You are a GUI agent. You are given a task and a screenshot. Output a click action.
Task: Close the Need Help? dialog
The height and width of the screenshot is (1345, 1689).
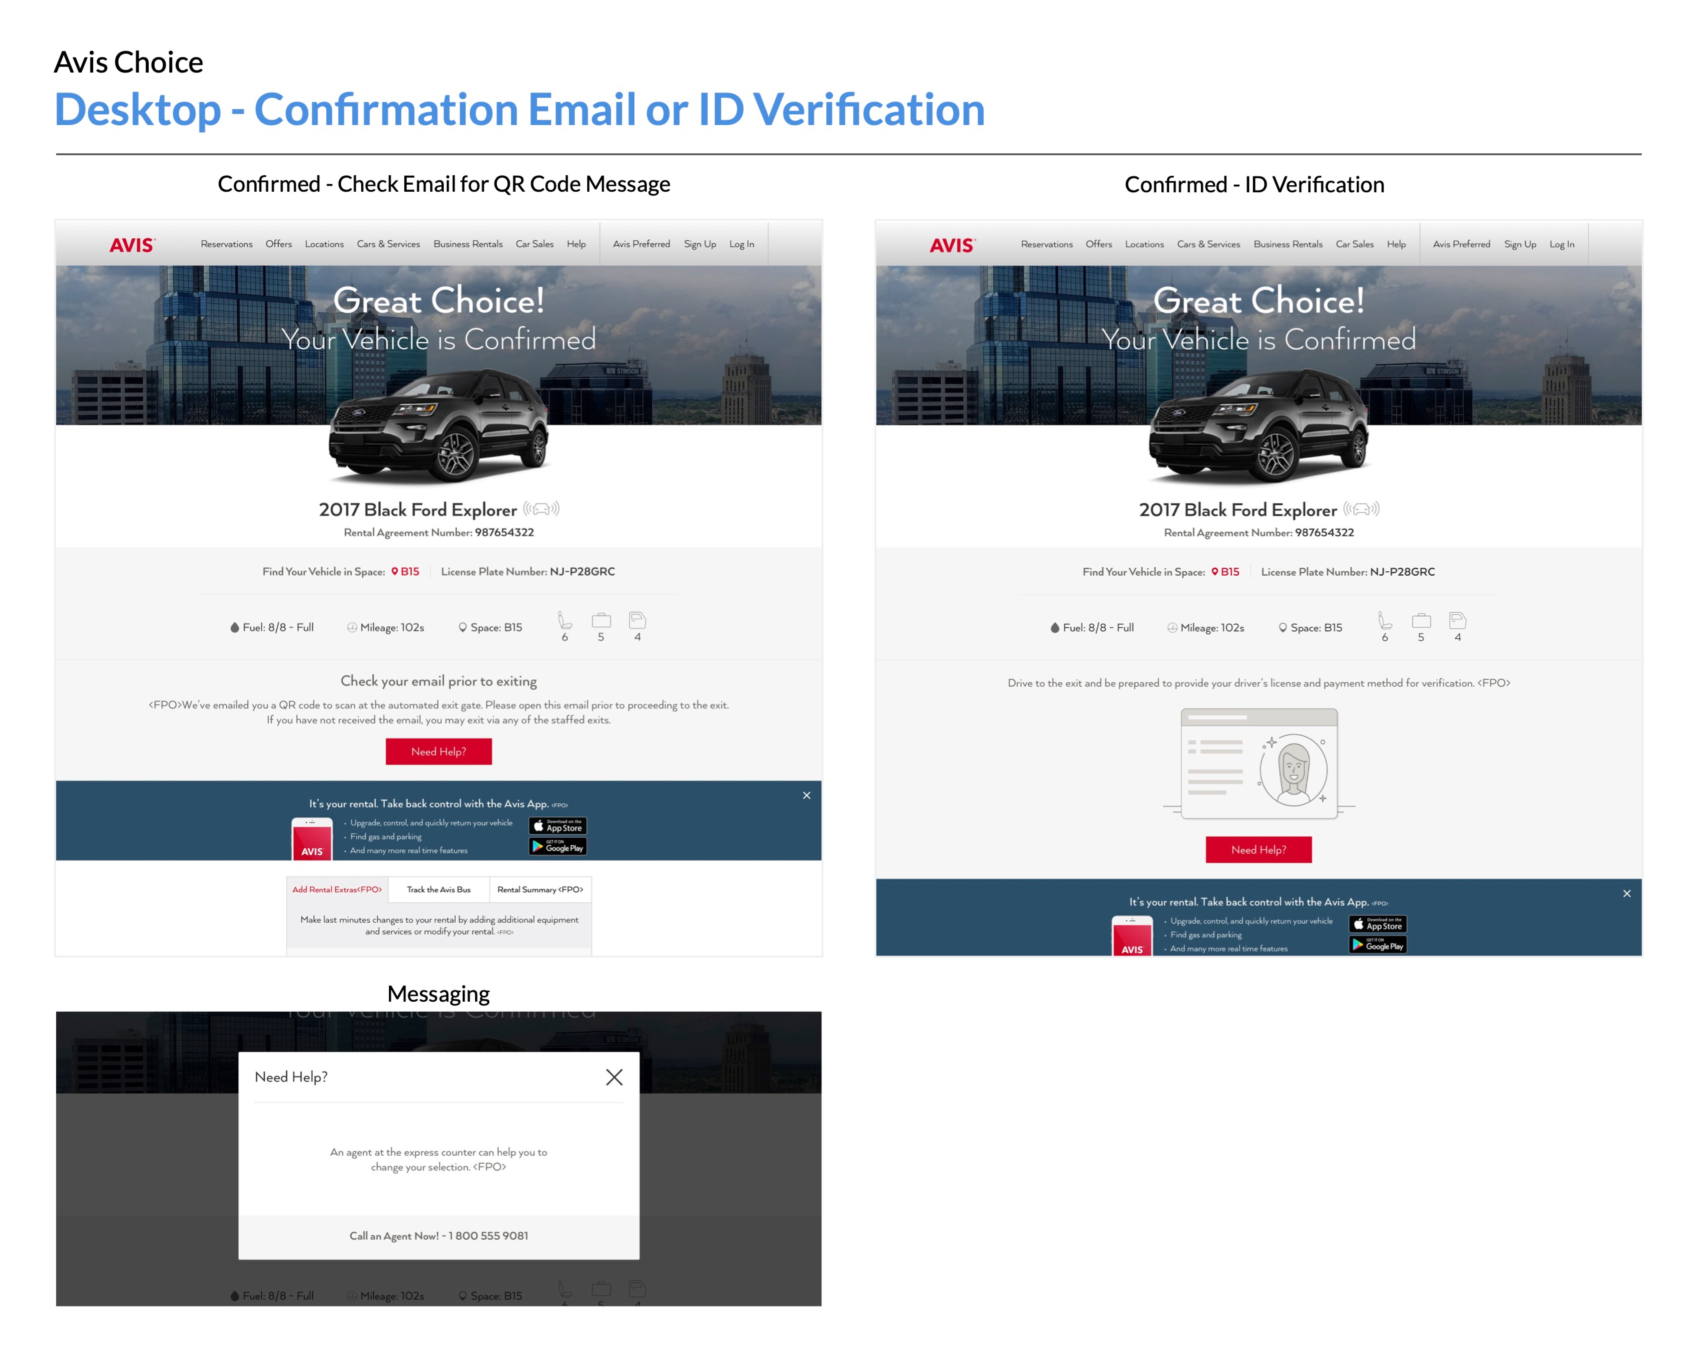pos(614,1077)
